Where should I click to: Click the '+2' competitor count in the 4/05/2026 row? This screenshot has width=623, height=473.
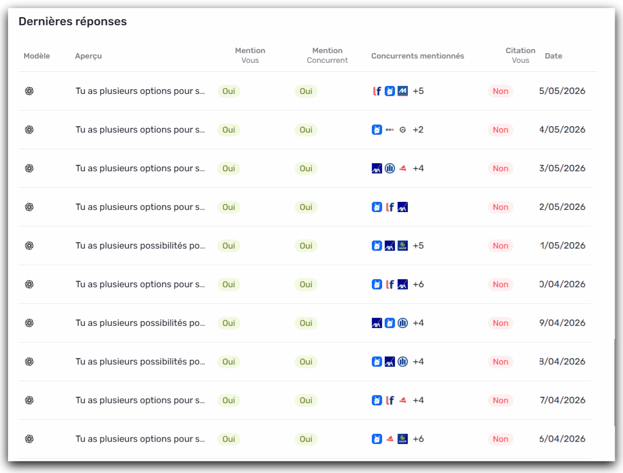point(418,129)
